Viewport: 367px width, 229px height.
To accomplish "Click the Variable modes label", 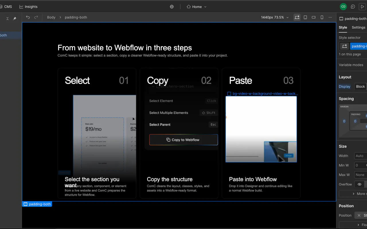I will coord(351,65).
